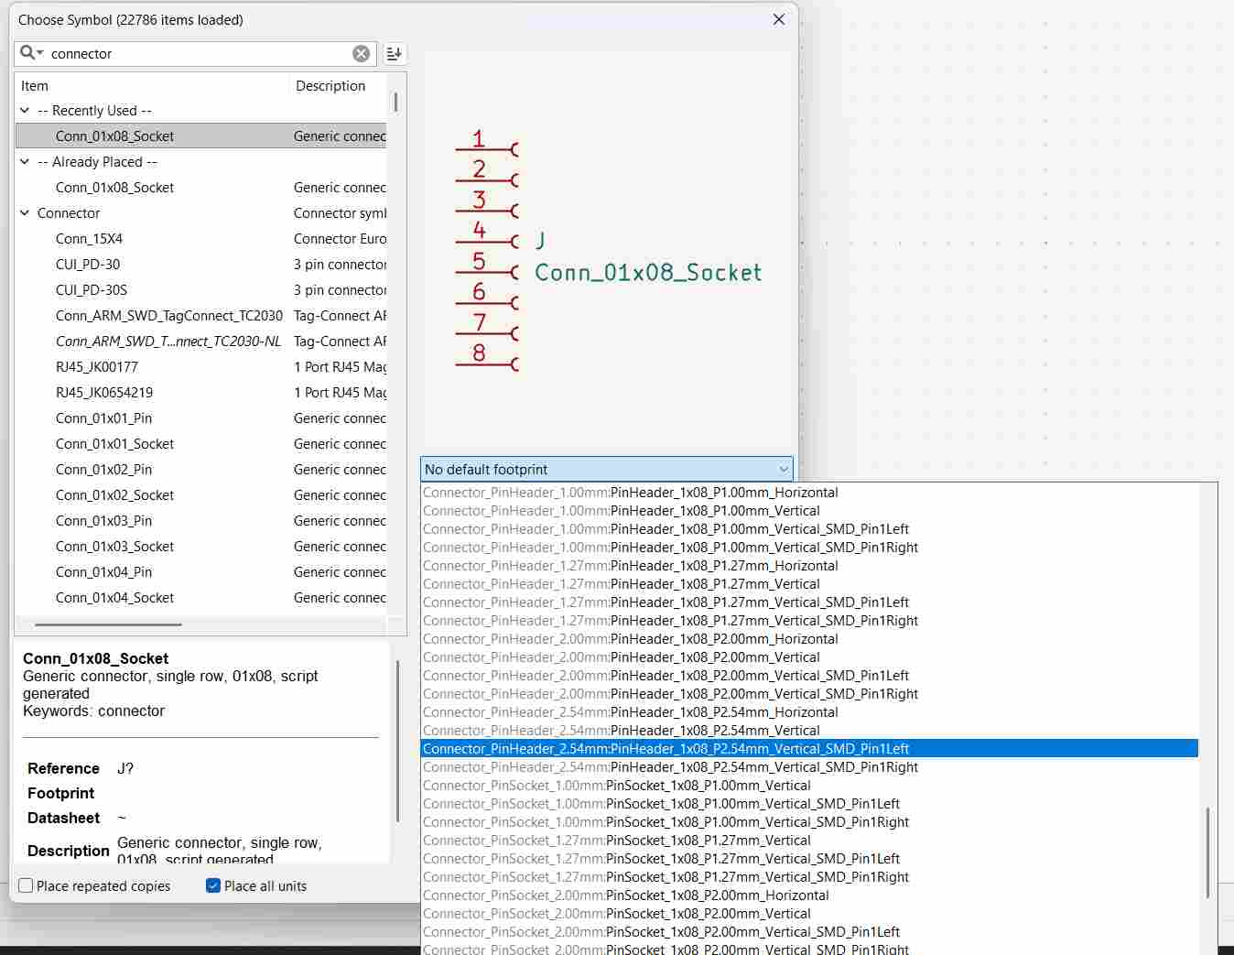Choose PinHeader_1x08_P2.00mm_Horizontal footprint
Viewport: 1234px width, 955px height.
[809, 639]
